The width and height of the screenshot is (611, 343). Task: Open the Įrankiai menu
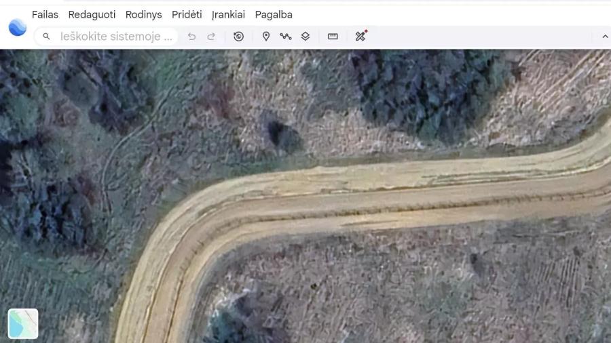pyautogui.click(x=228, y=14)
